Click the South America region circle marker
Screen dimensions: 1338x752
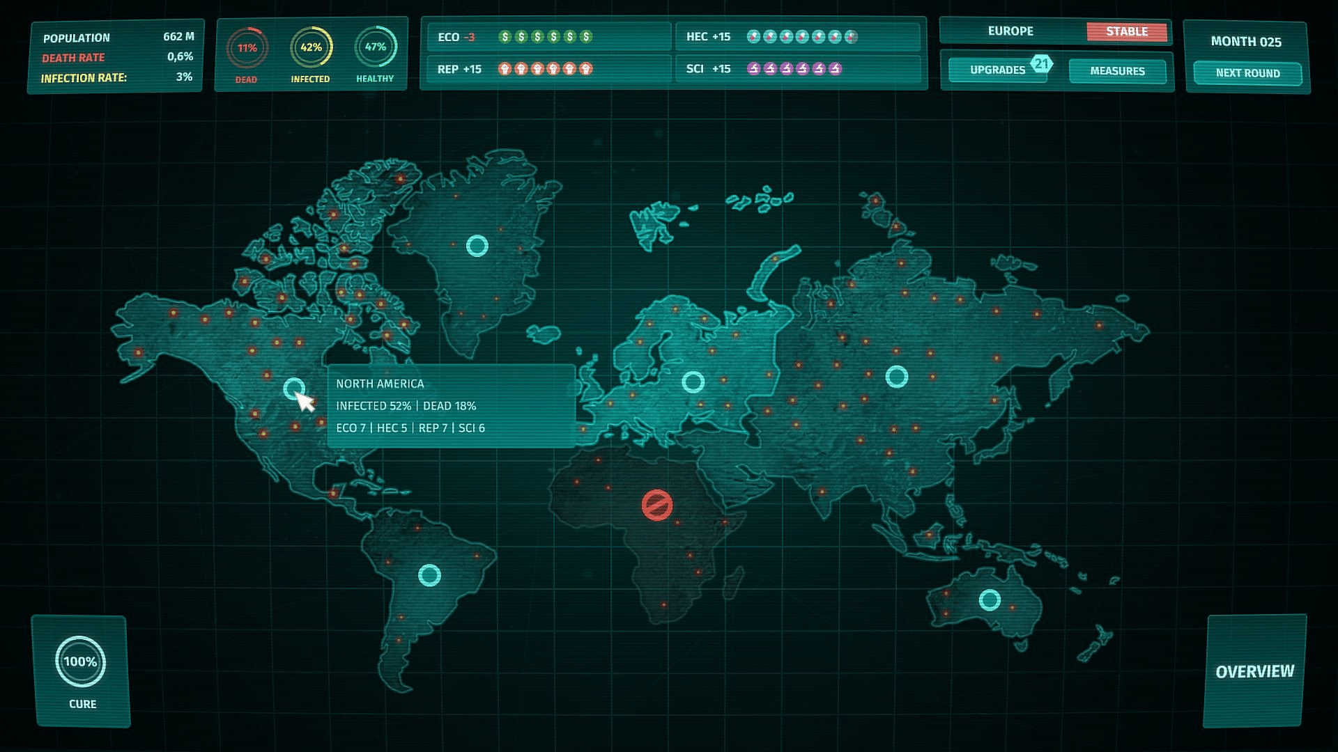(x=429, y=575)
